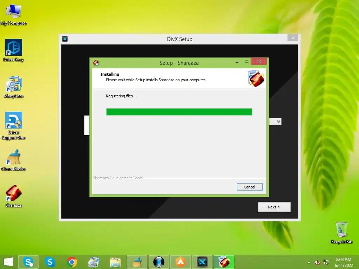Open File Explorer from taskbar
Viewport: 359px width, 269px height.
click(x=115, y=262)
